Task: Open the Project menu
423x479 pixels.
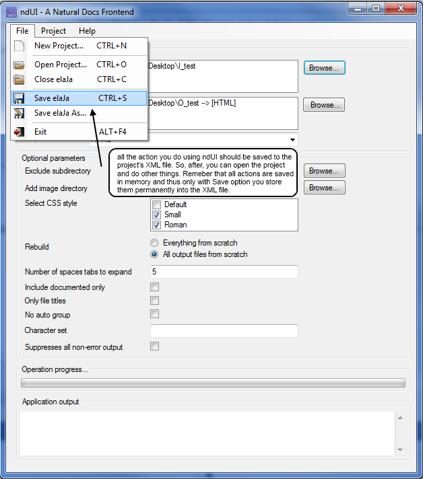Action: point(53,31)
